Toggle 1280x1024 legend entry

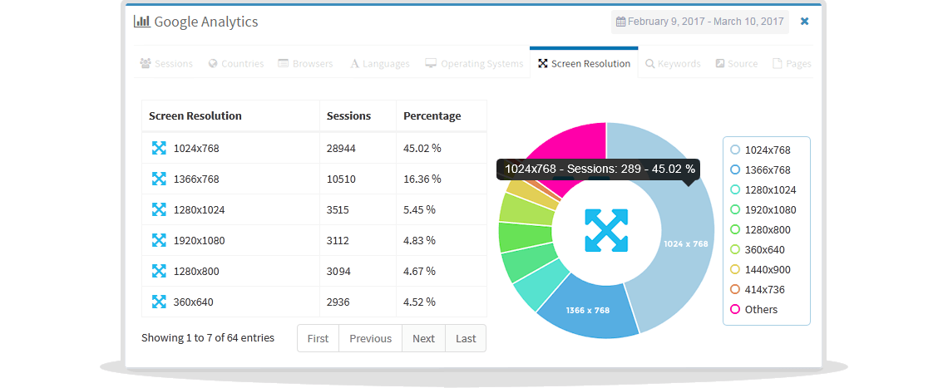point(763,189)
